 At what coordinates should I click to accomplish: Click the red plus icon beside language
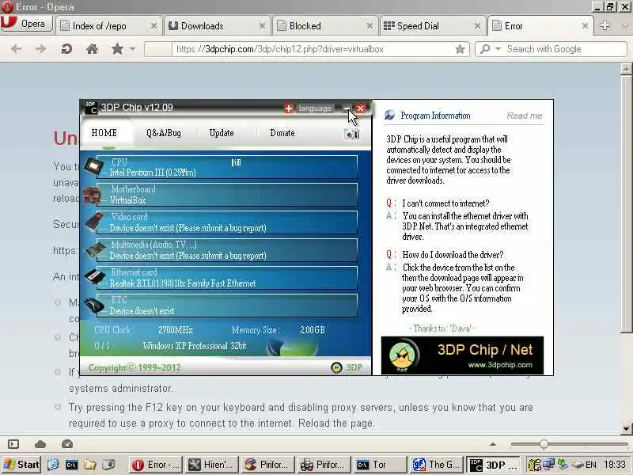click(x=289, y=108)
